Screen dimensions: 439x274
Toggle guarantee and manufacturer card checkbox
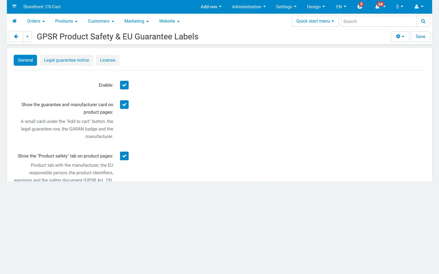124,104
